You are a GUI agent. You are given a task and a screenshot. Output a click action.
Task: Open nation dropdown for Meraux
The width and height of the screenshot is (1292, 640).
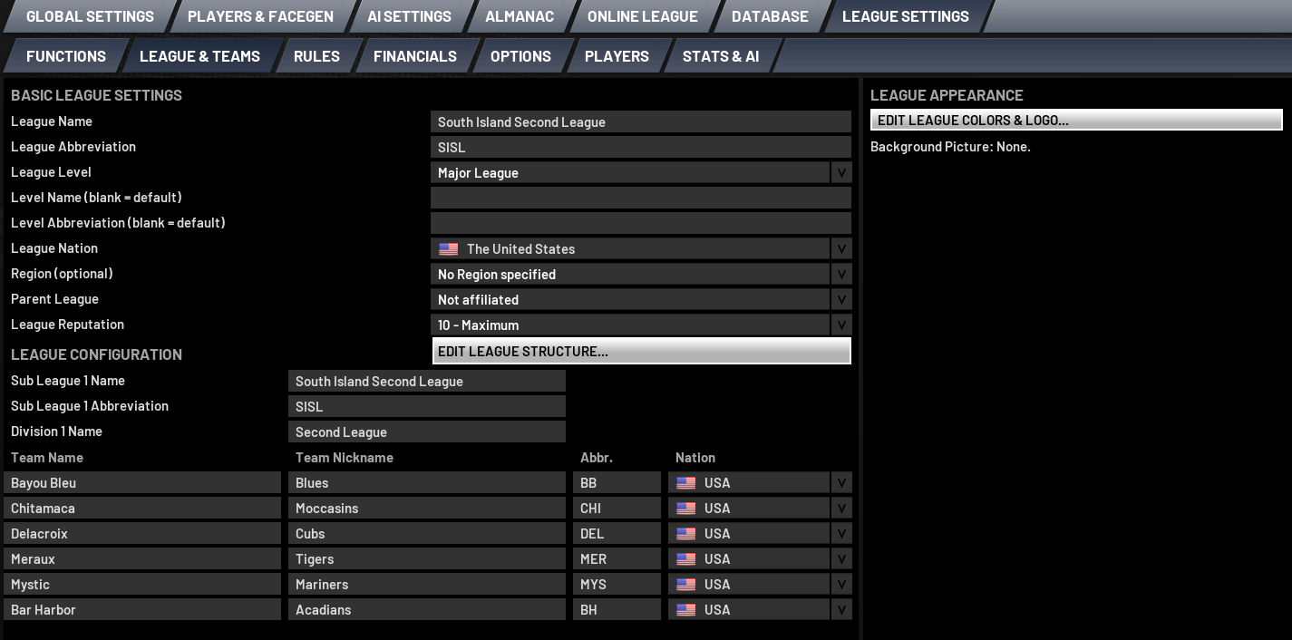point(760,558)
